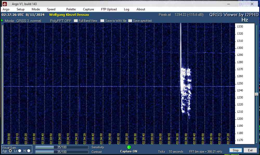Adjust the Sensitivity slider bar
Image resolution: width=260 pixels, height=155 pixels.
[x=62, y=147]
